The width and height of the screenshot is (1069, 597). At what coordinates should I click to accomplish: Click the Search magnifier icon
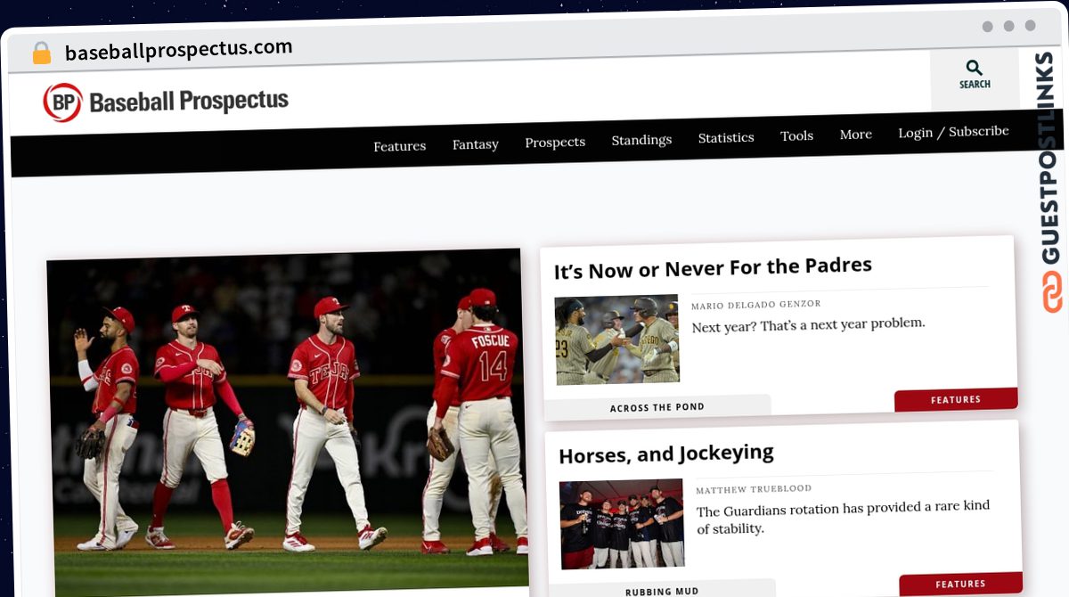(975, 68)
